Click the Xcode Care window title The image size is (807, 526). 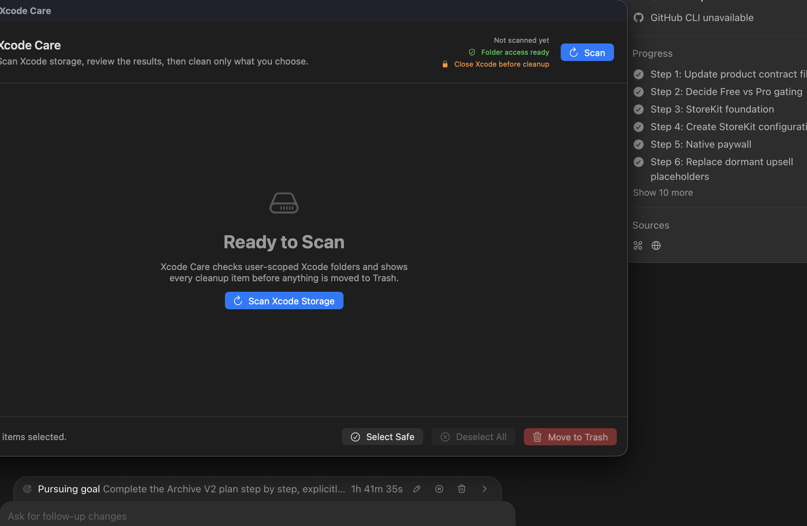[25, 11]
